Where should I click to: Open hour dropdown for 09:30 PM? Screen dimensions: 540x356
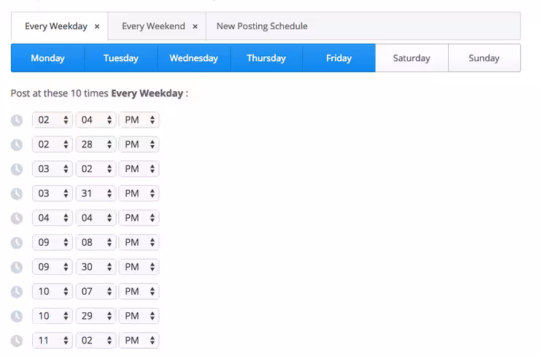coord(53,267)
